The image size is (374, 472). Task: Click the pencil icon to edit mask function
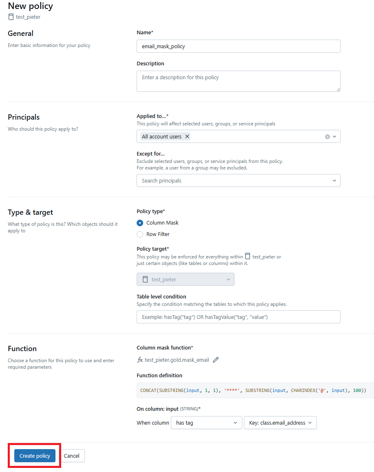pyautogui.click(x=216, y=360)
